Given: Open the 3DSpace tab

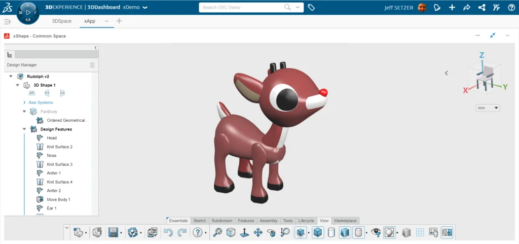Looking at the screenshot, I should [62, 21].
